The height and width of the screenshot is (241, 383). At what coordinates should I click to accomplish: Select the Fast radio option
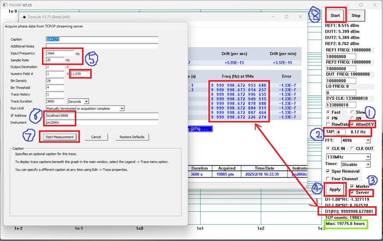(x=328, y=112)
